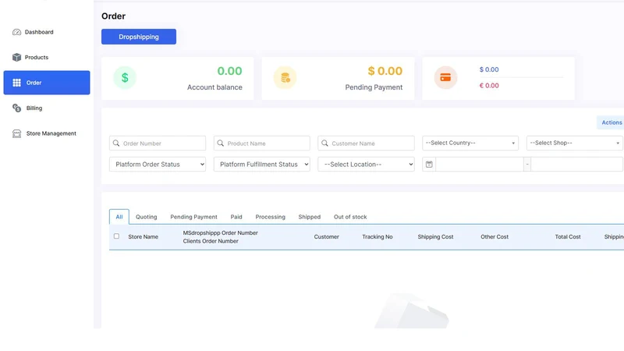Click the Customer column header
Image resolution: width=624 pixels, height=351 pixels.
point(326,237)
